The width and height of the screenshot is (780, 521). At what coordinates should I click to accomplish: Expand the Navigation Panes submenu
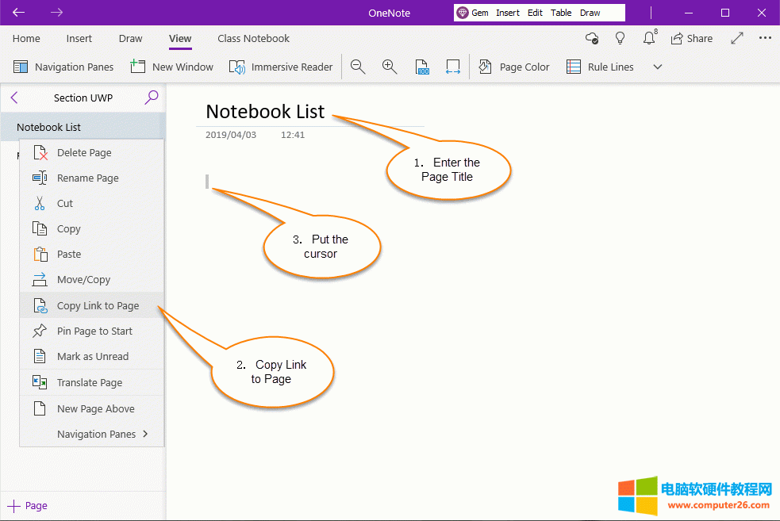(95, 434)
